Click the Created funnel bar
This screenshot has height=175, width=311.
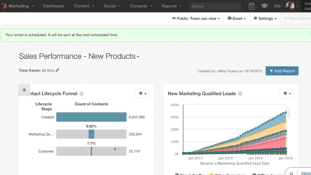pyautogui.click(x=91, y=117)
